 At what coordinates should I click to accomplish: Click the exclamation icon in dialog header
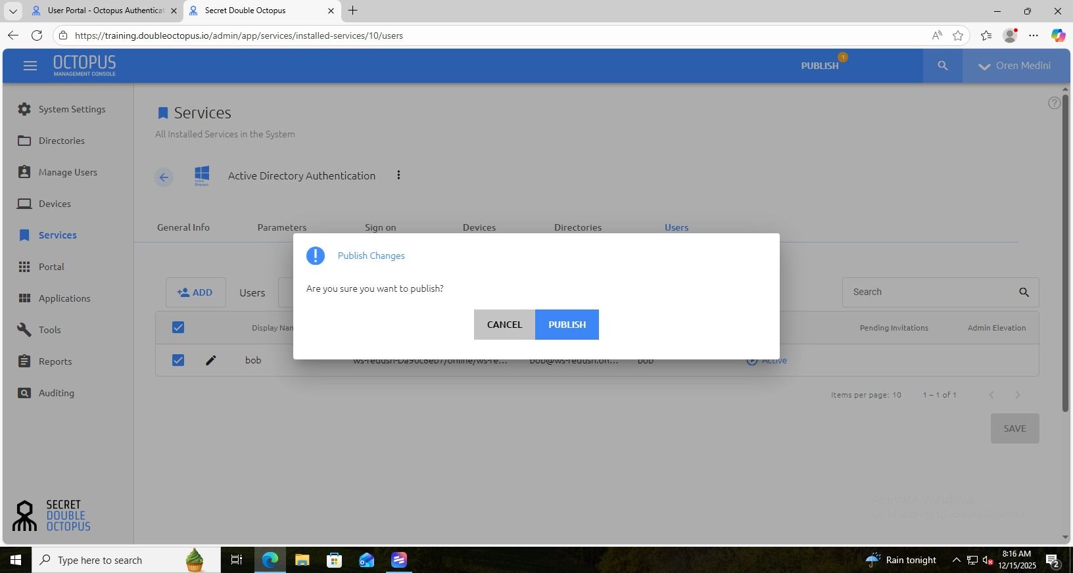(x=316, y=256)
